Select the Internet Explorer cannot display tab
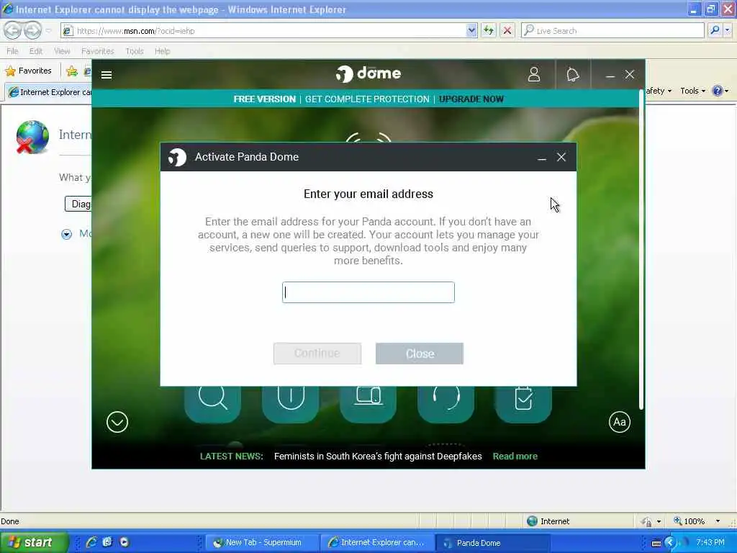 [48, 92]
